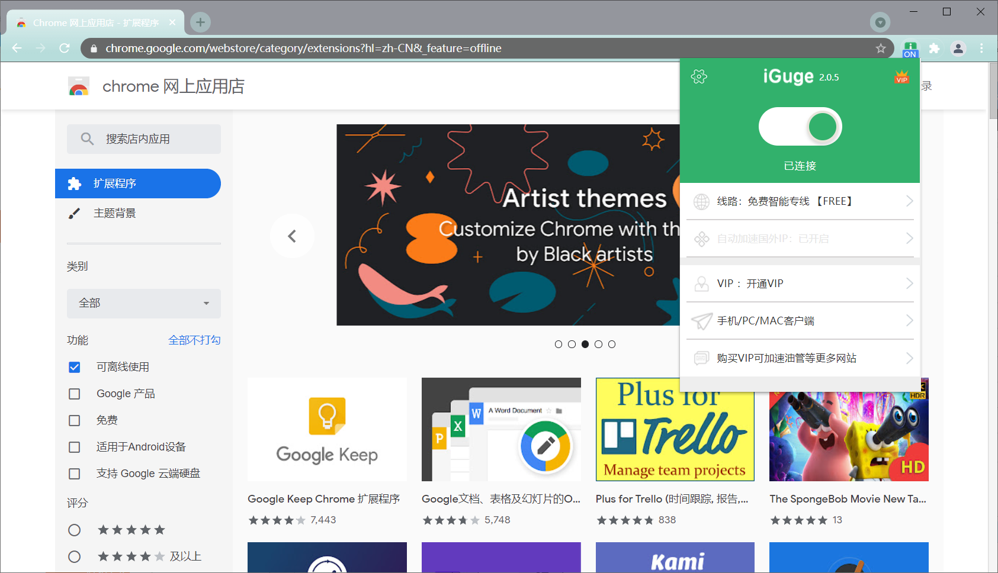Click the chat icon beside 购买VIP
Image resolution: width=998 pixels, height=573 pixels.
[x=701, y=358]
